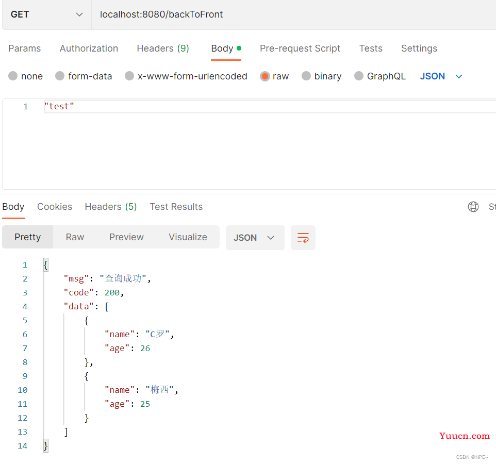
Task: Open the Authorization tab
Action: 89,48
